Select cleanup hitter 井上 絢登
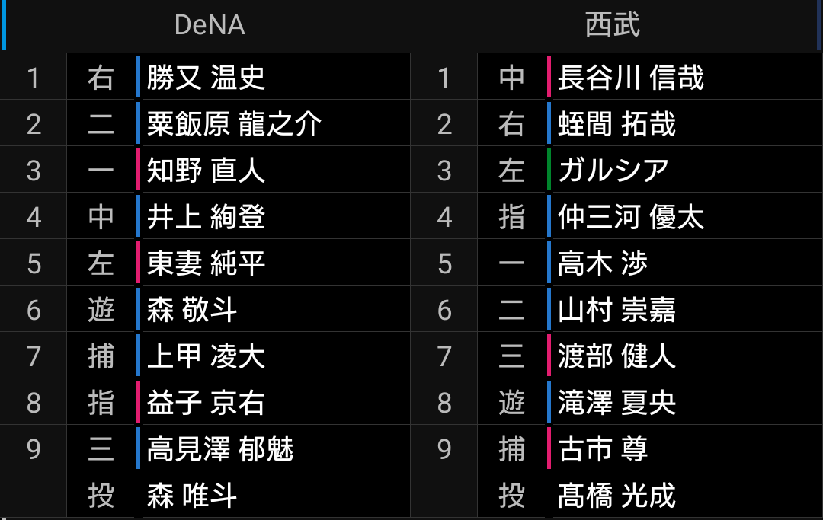This screenshot has width=823, height=520. point(206,217)
